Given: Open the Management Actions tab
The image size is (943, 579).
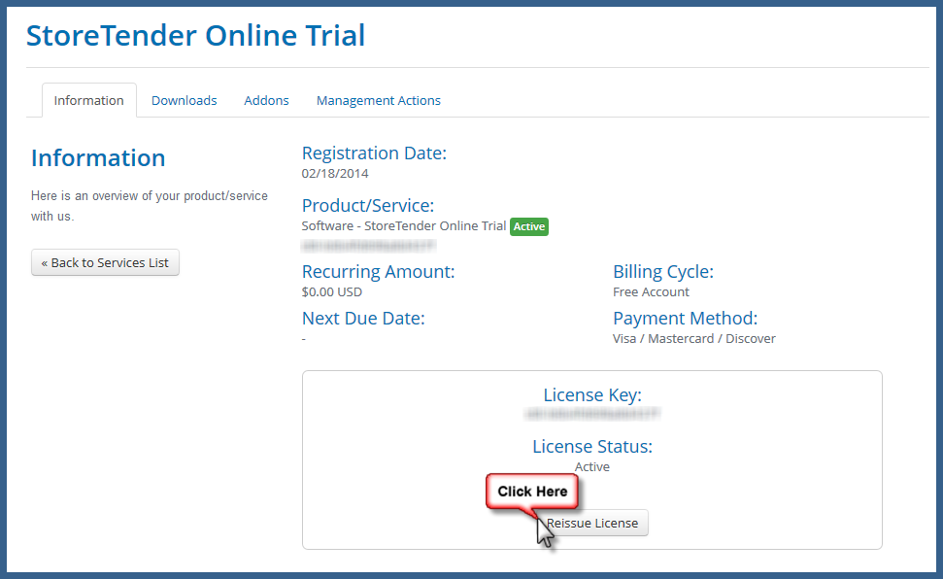Looking at the screenshot, I should pos(379,100).
